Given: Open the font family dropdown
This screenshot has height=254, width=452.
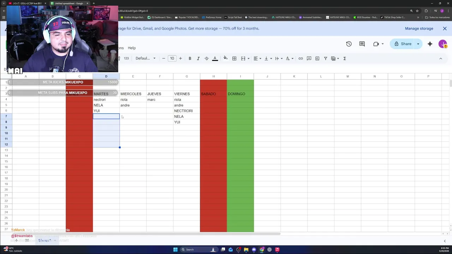Looking at the screenshot, I should (x=145, y=58).
